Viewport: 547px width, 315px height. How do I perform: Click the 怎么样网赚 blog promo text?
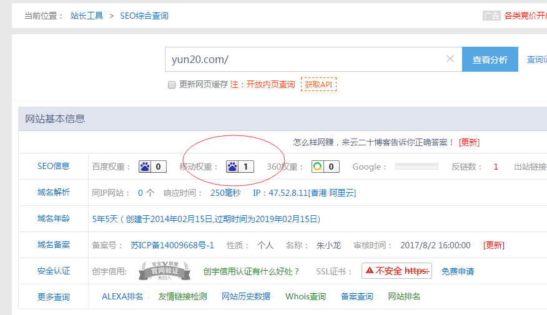point(373,142)
